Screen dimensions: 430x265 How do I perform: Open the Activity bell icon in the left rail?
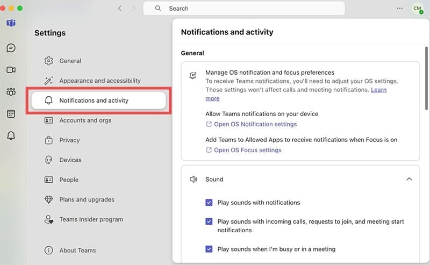11,135
